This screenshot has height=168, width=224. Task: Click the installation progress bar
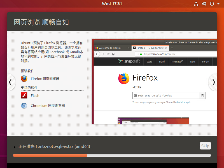[112, 155]
